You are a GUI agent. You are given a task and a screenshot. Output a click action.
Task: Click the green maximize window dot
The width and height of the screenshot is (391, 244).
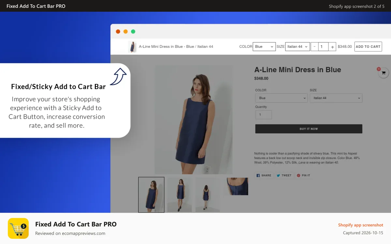click(133, 32)
